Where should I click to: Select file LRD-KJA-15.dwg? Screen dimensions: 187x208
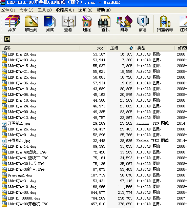[x=22, y=66]
